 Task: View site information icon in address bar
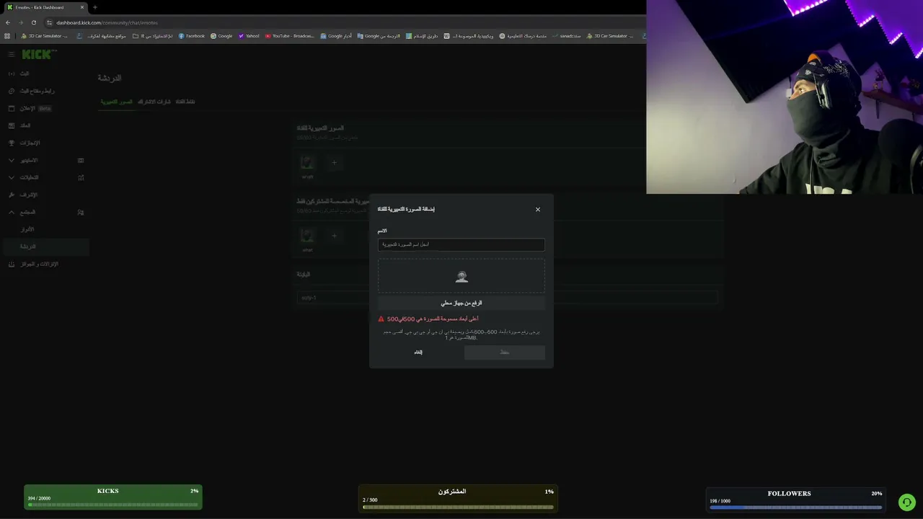coord(50,22)
